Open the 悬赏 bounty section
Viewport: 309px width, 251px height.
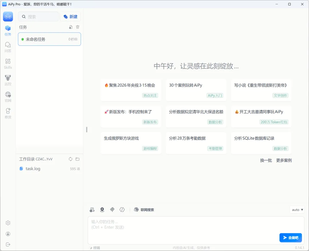point(8,113)
